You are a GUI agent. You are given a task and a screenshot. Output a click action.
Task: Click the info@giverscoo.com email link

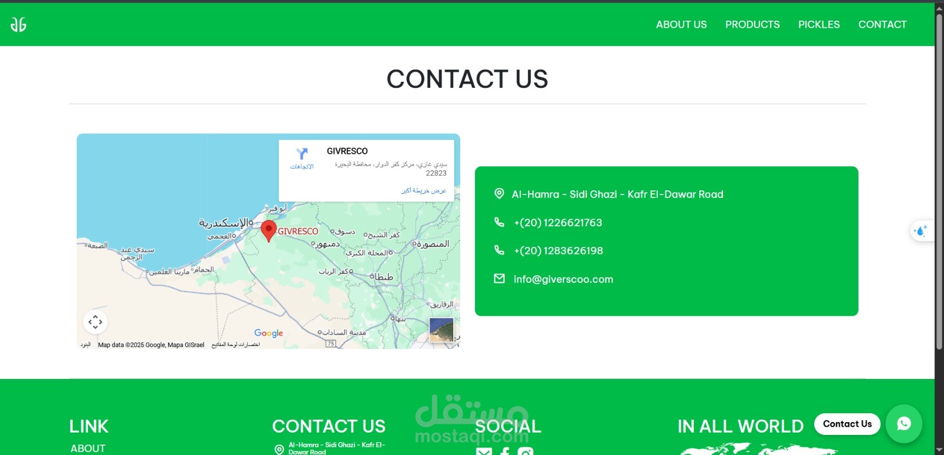pos(563,279)
